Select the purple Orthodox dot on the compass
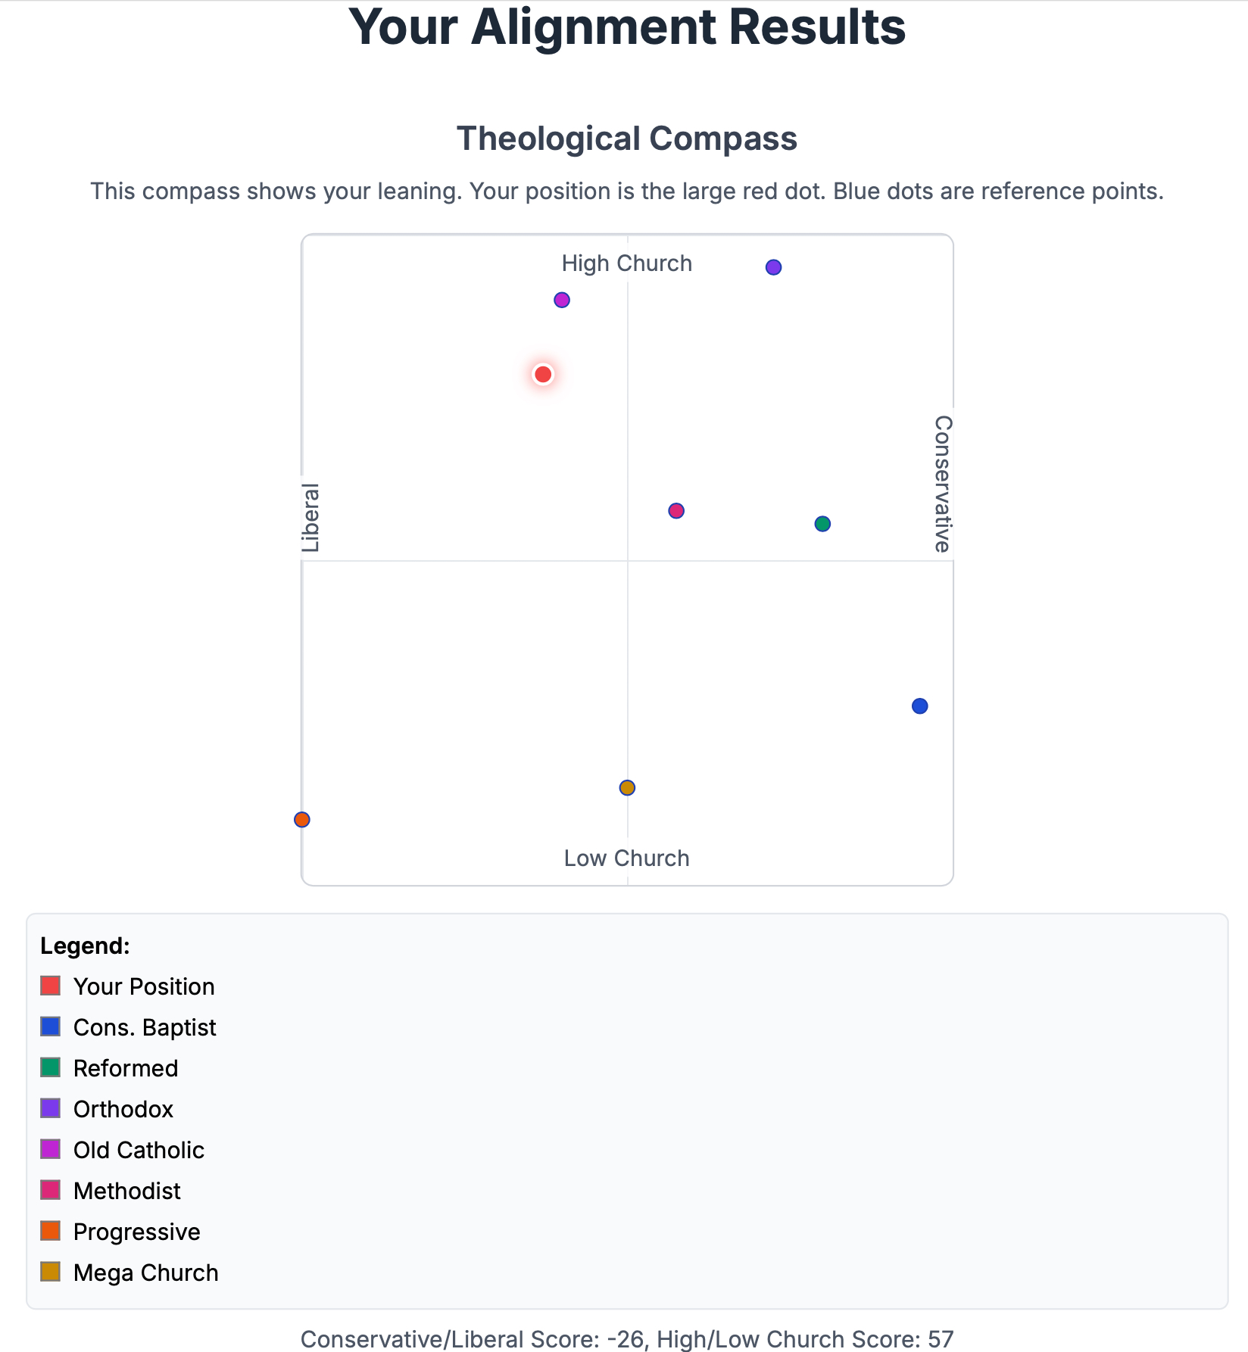 (773, 267)
